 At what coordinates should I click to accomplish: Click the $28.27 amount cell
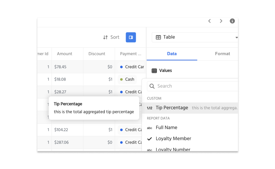tap(60, 92)
